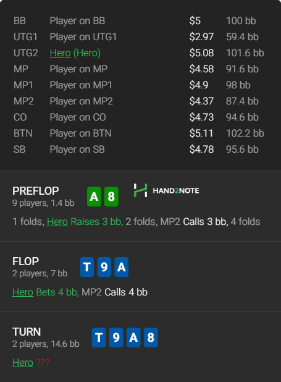The height and width of the screenshot is (382, 281).
Task: Click Hero link in flop action line
Action: (x=23, y=292)
